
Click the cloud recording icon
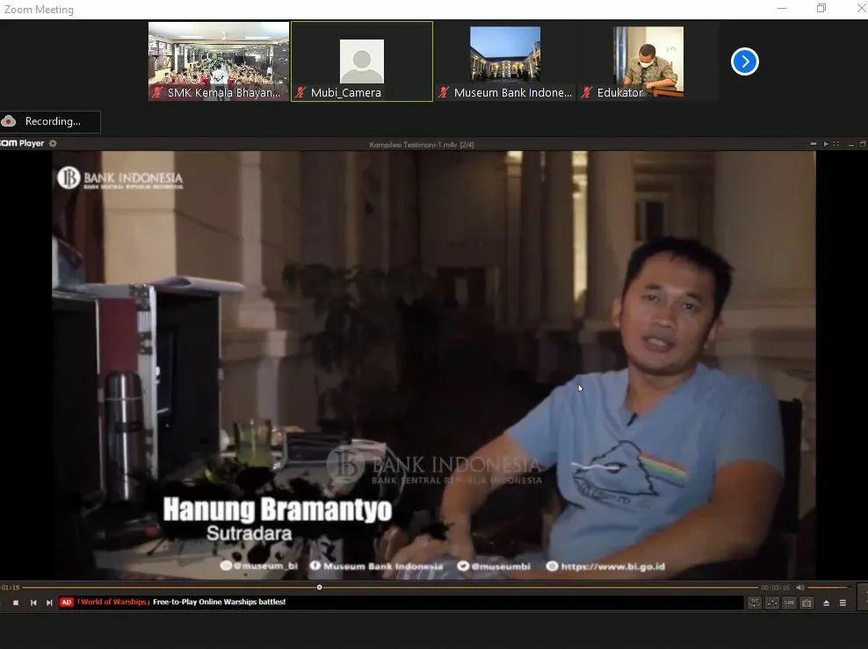coord(8,120)
